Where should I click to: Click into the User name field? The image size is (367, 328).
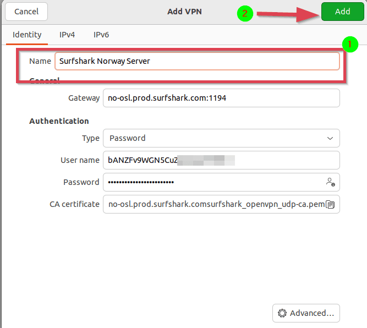[x=221, y=160]
